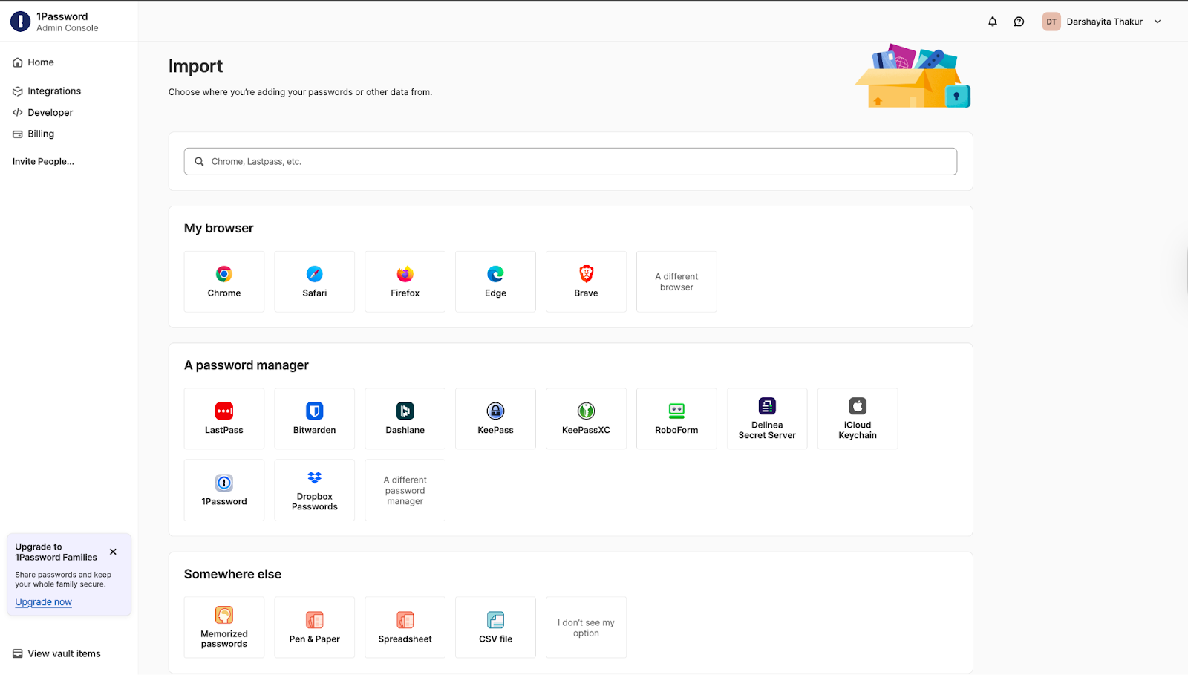
Task: Import from LastPass password manager
Action: tap(224, 419)
